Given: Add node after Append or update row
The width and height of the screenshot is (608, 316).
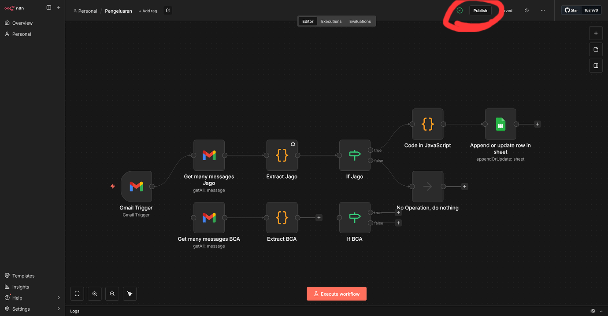Looking at the screenshot, I should [x=538, y=124].
